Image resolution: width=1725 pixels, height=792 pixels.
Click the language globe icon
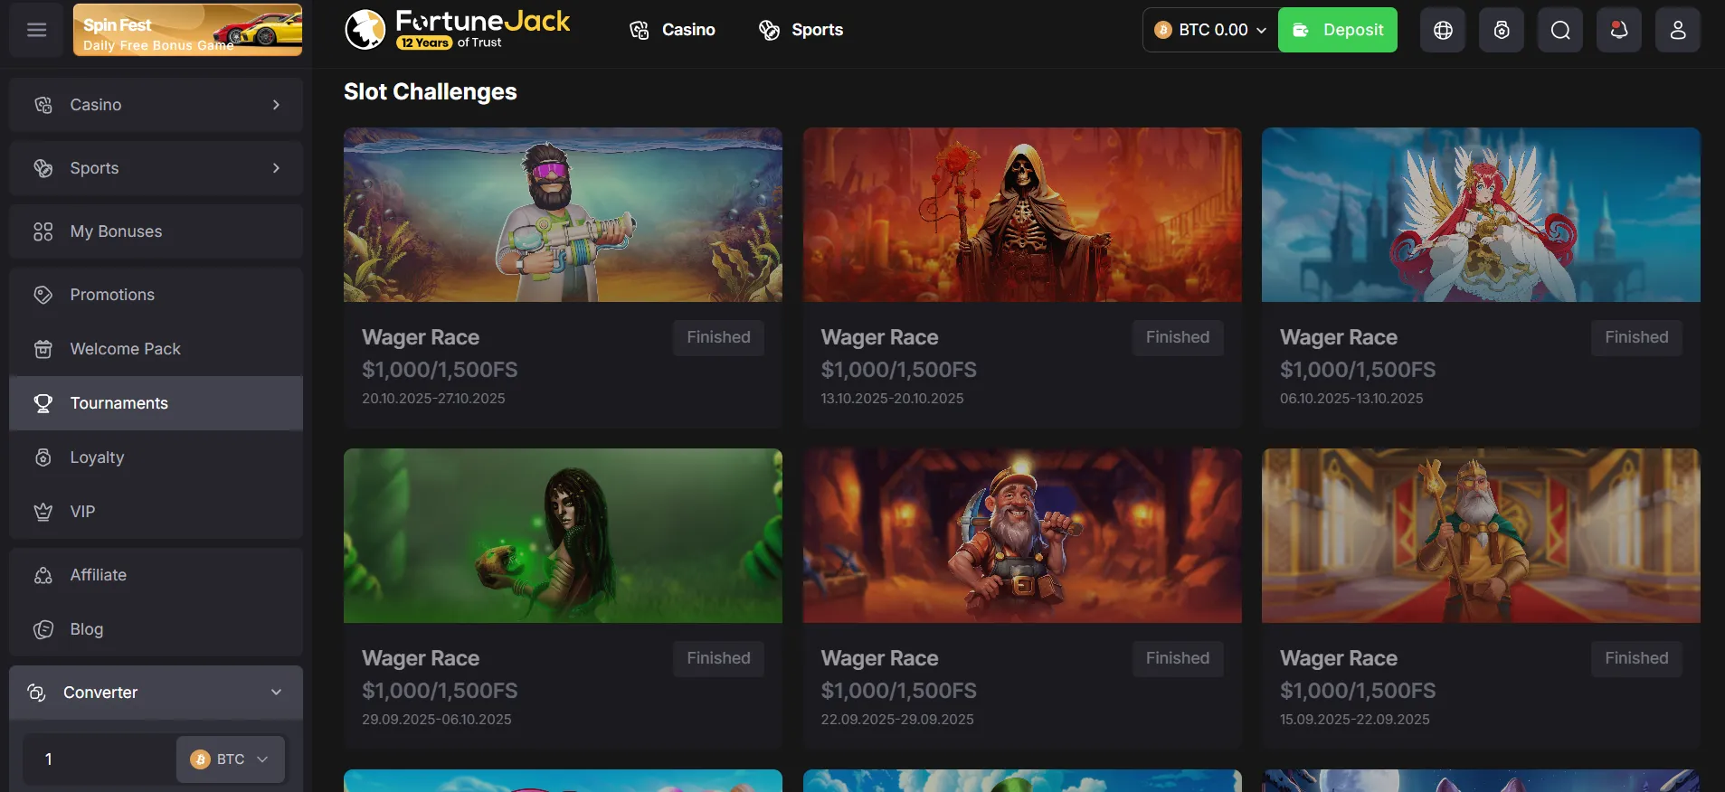pyautogui.click(x=1443, y=30)
